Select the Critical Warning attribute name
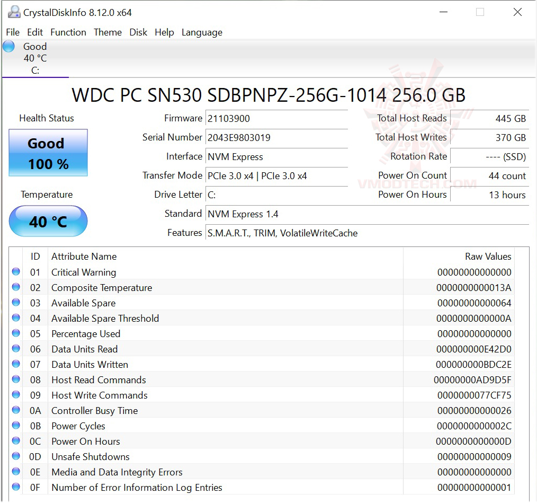The height and width of the screenshot is (503, 537). 84,272
